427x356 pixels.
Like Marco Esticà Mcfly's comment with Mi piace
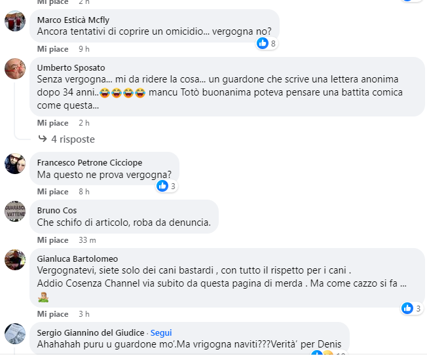click(x=53, y=49)
